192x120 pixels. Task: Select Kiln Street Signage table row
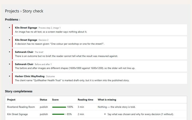(96, 114)
